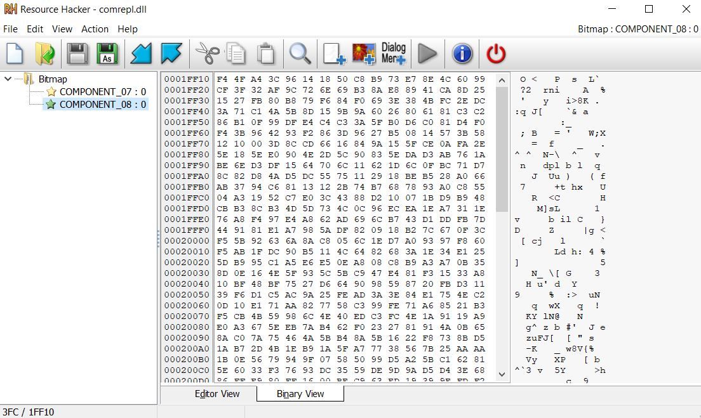This screenshot has height=418, width=701.
Task: Click the hex view scroll down arrow
Action: click(502, 374)
